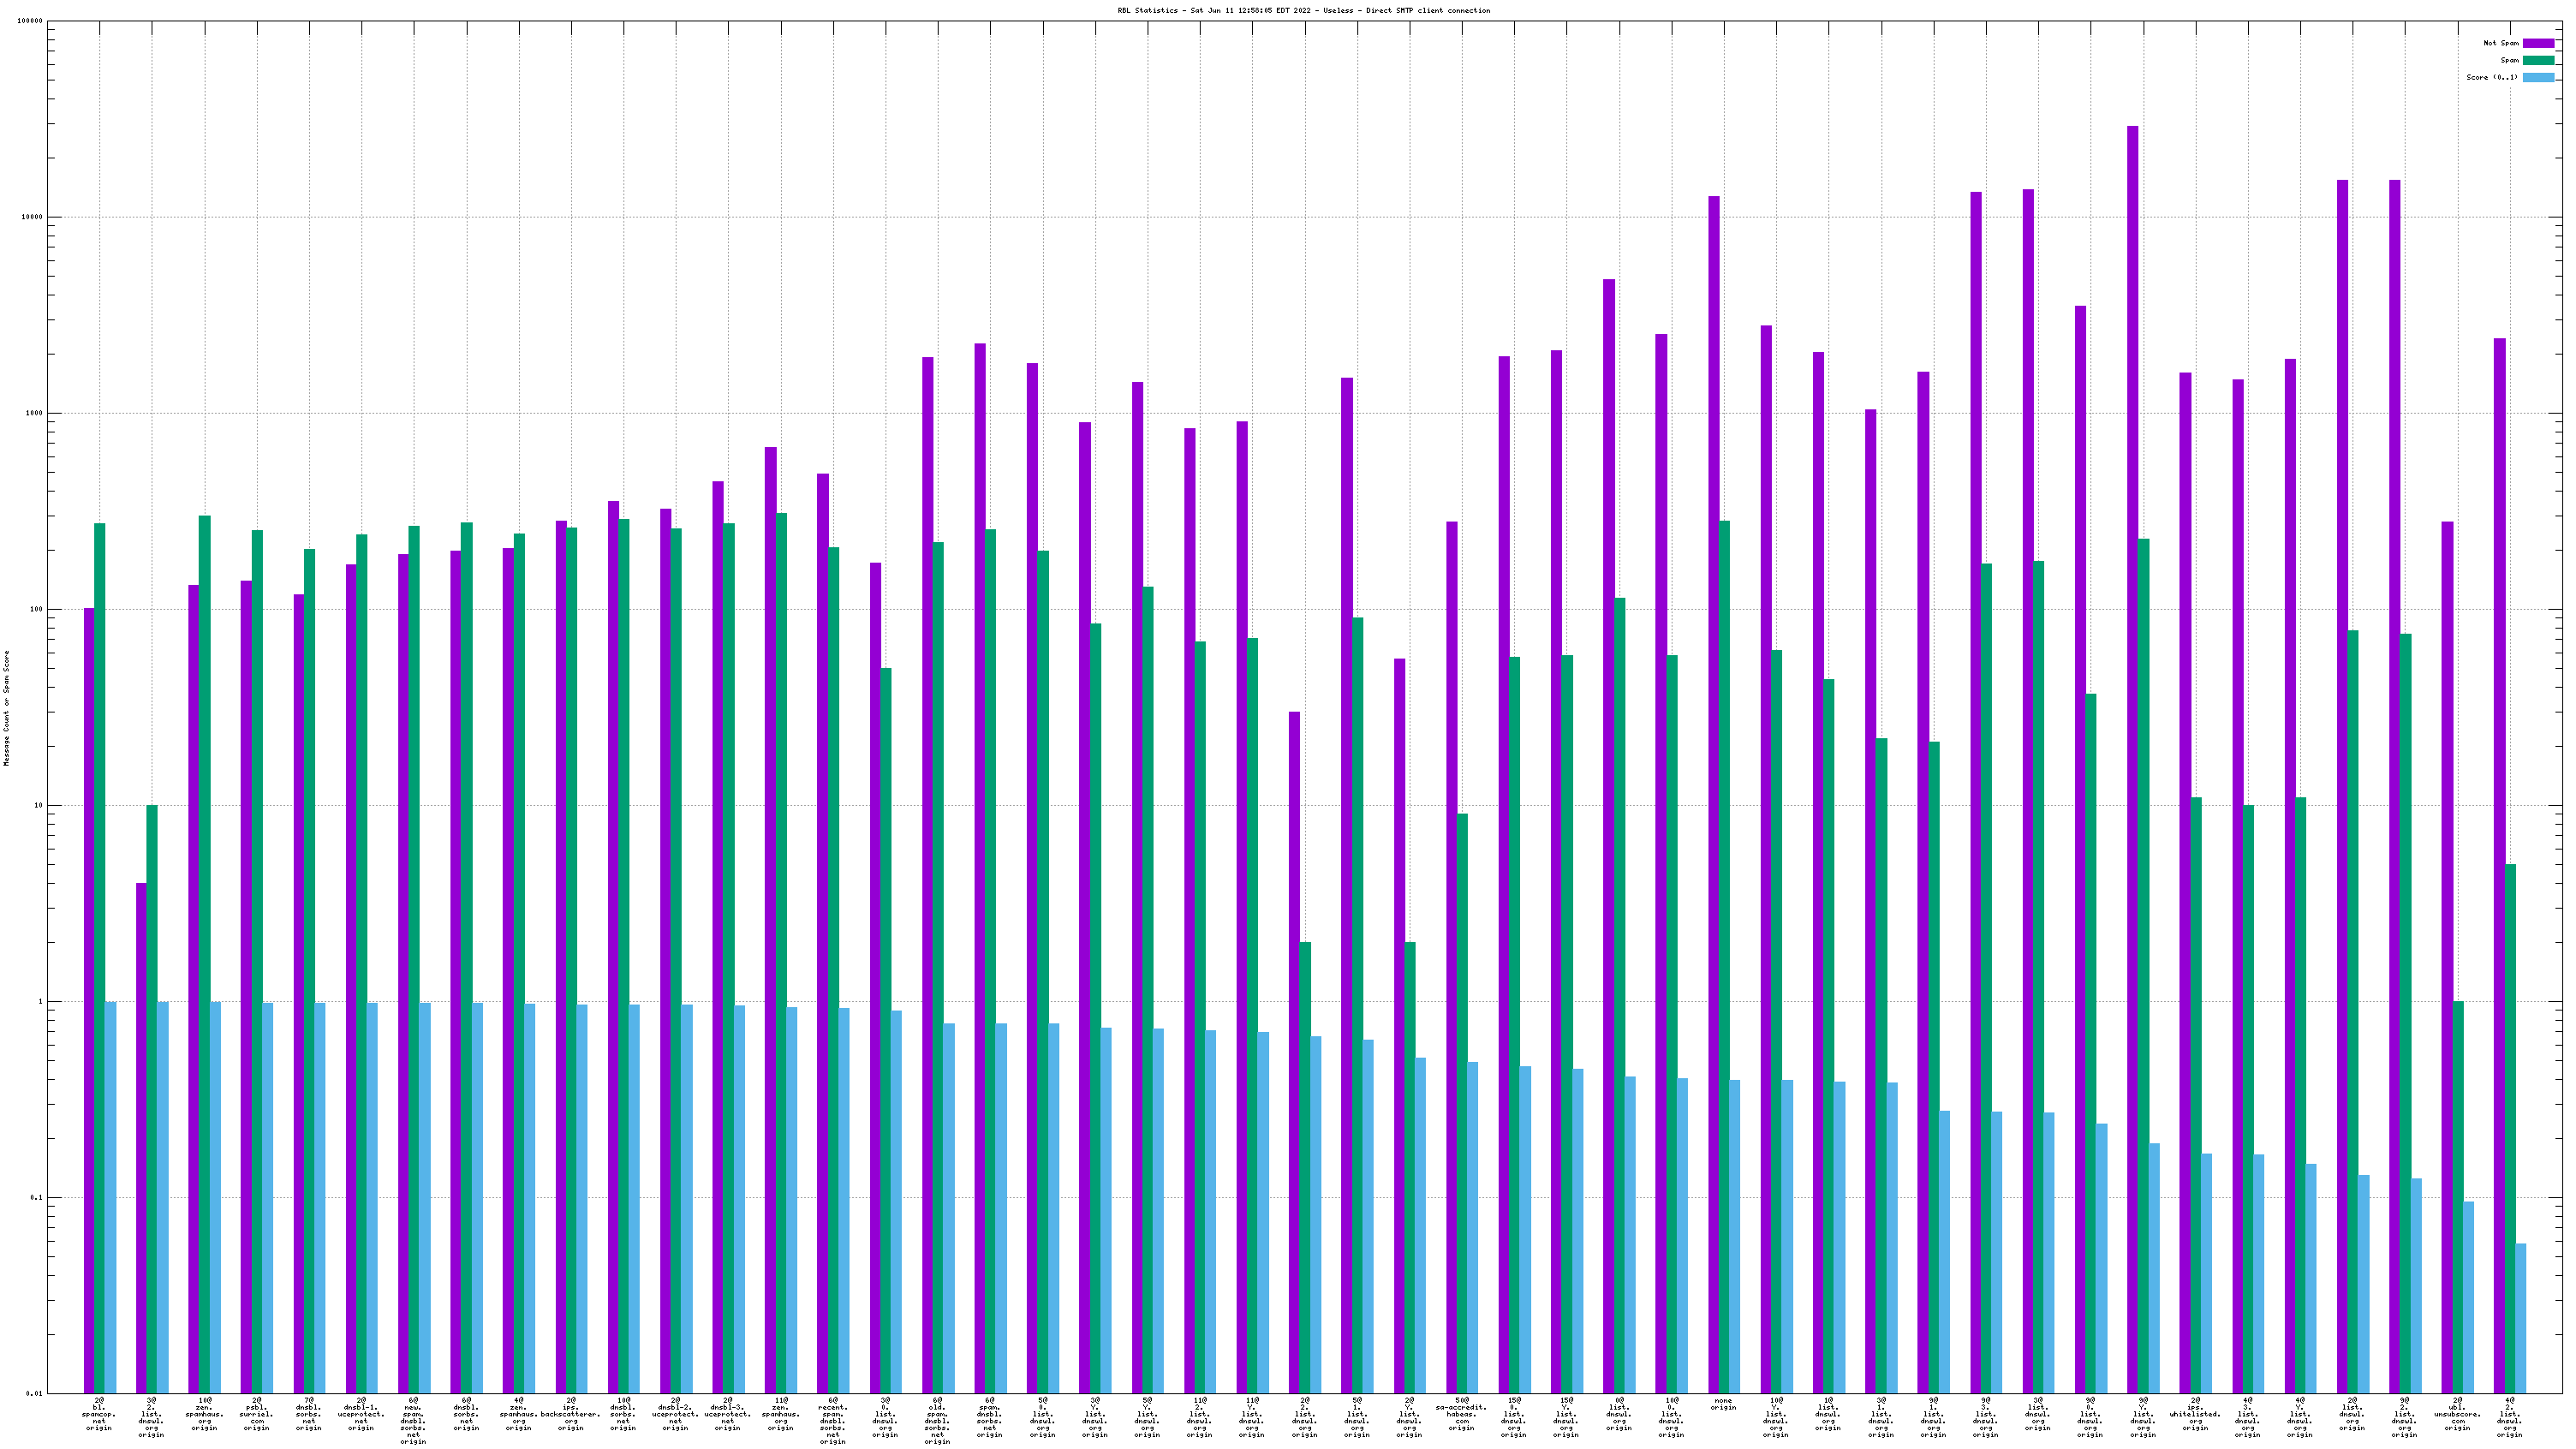The width and height of the screenshot is (2576, 1449).
Task: Click the tallest purple Not Spam bar
Action: [2132, 700]
